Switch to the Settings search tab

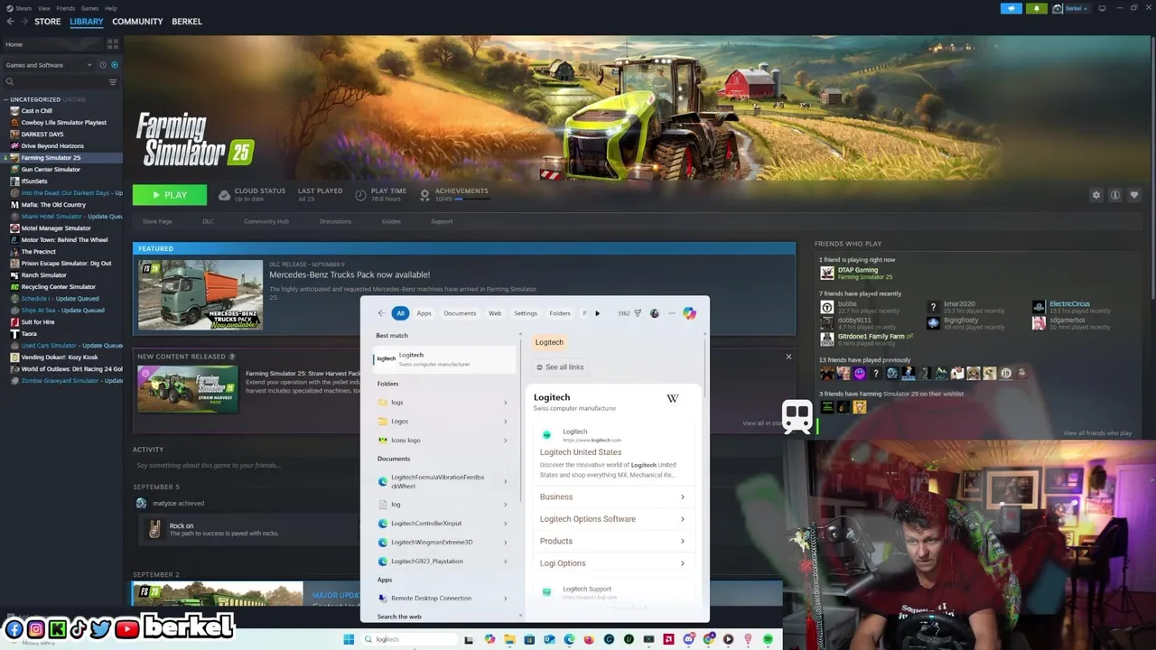click(x=525, y=313)
